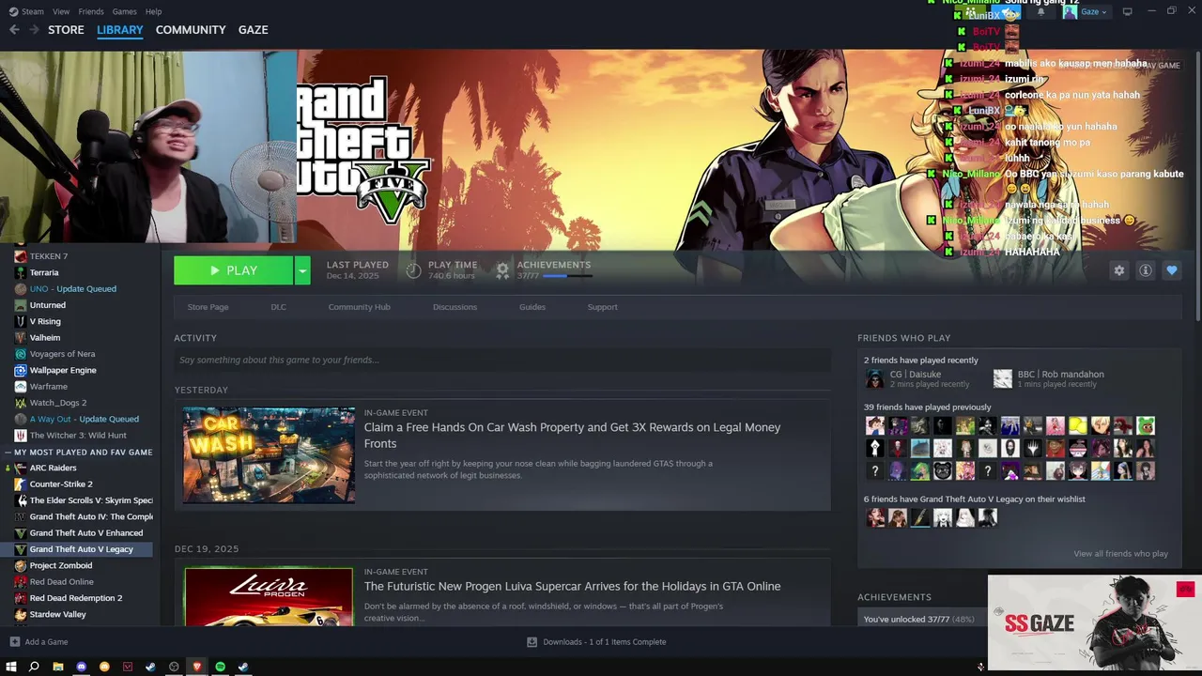Viewport: 1202px width, 676px height.
Task: Click the Play Time clock icon
Action: pyautogui.click(x=413, y=270)
